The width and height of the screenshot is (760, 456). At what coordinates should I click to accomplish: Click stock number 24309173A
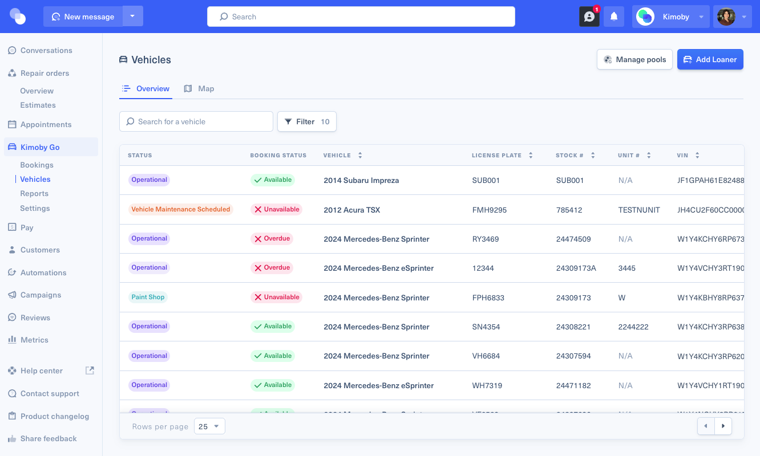[576, 268]
